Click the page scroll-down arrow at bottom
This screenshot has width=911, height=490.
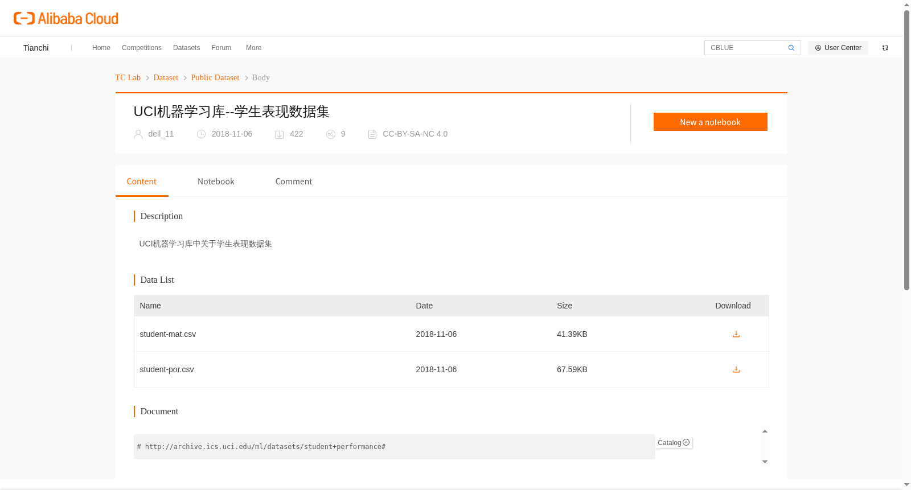tap(906, 485)
